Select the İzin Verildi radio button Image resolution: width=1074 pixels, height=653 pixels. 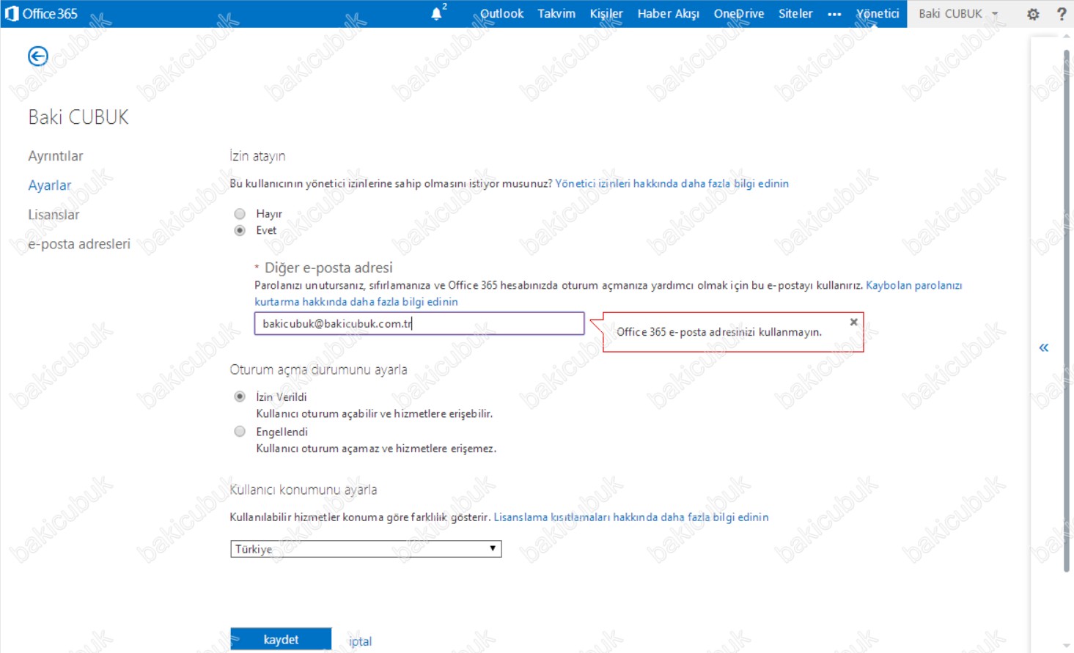click(240, 396)
